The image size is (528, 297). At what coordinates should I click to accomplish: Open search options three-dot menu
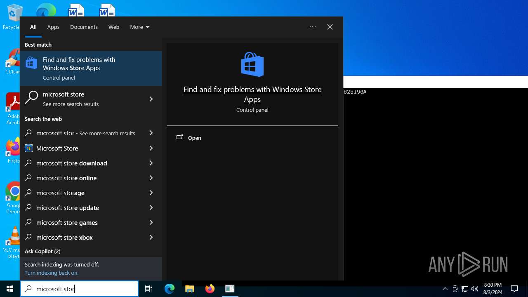(x=313, y=27)
